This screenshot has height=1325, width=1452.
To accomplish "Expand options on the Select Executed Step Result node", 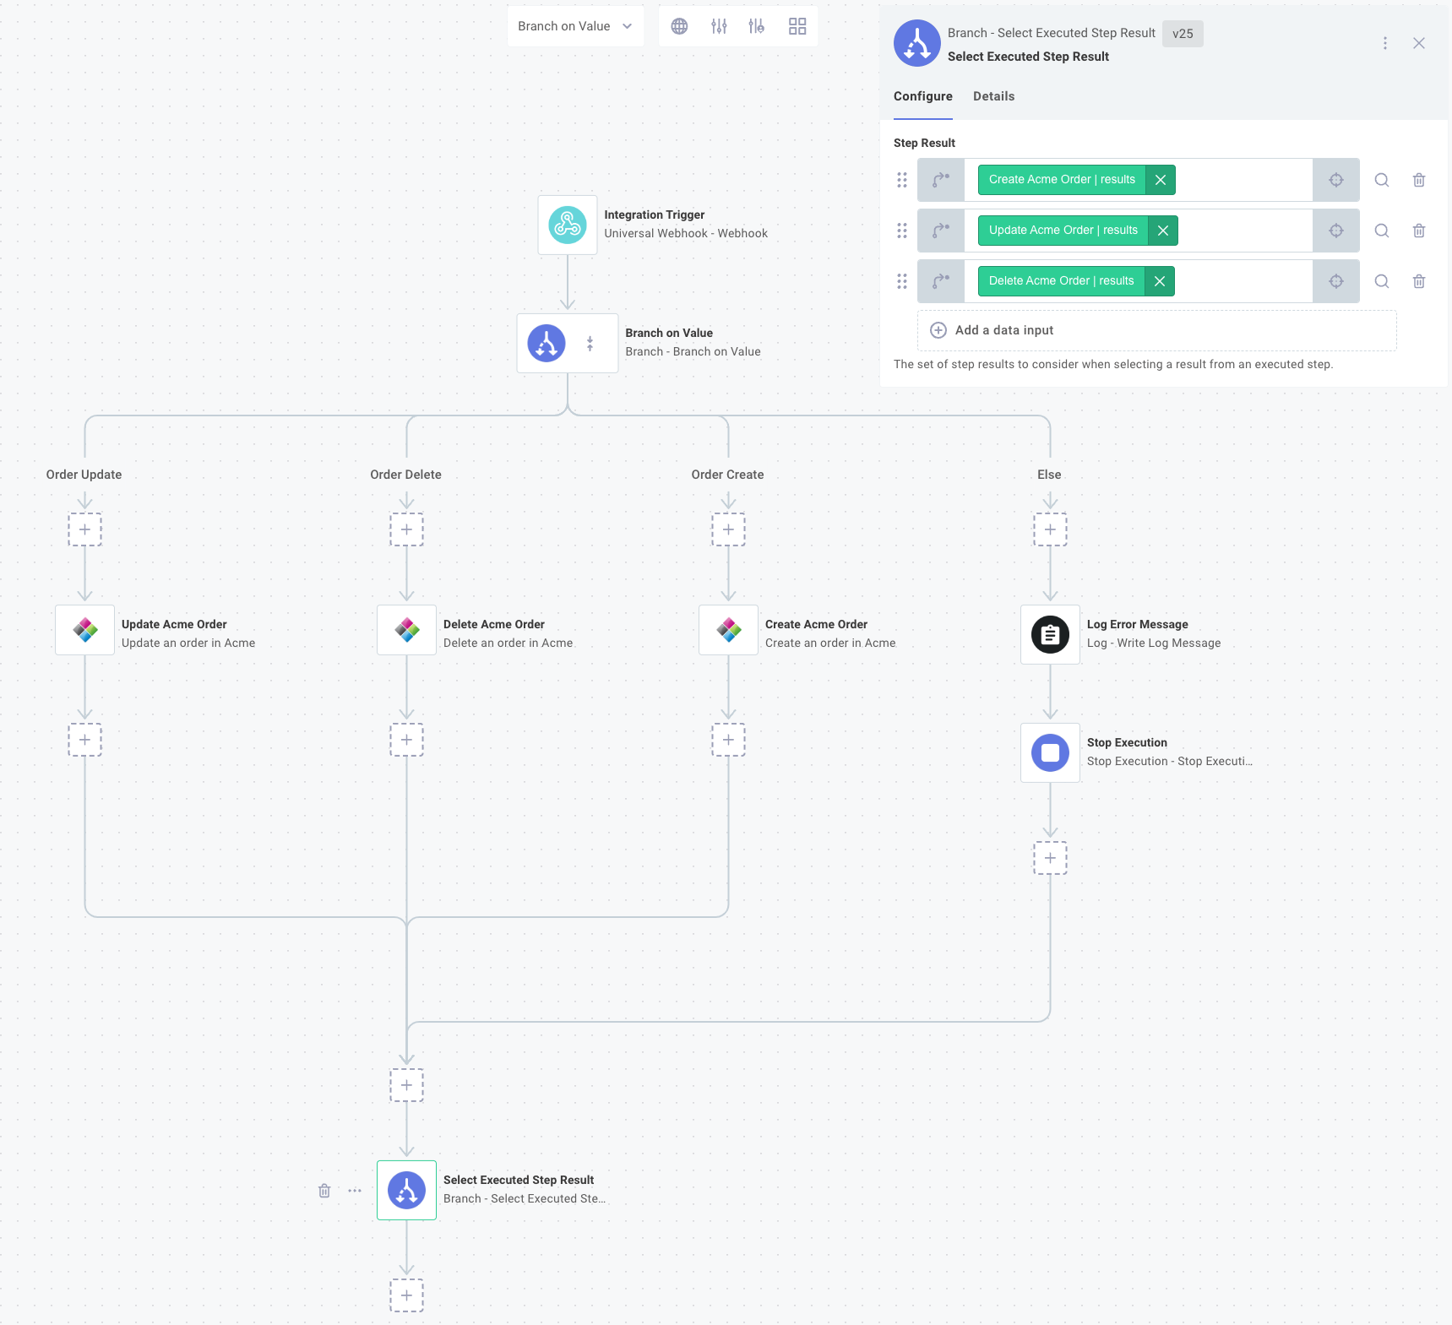I will click(x=354, y=1190).
